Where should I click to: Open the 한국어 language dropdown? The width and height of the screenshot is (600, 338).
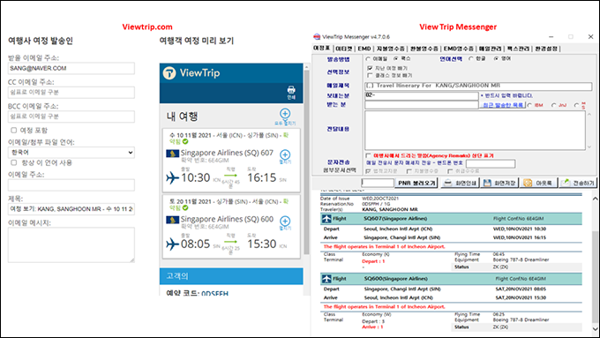[71, 153]
